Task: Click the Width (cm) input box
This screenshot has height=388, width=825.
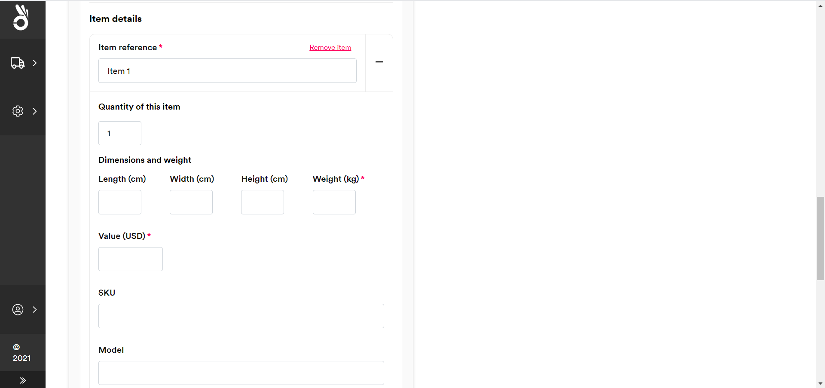Action: pos(191,202)
